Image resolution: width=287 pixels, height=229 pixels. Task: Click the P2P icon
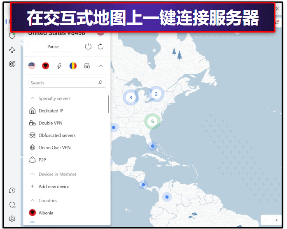(33, 160)
